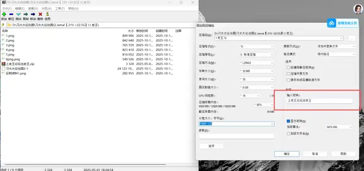Open the Favorites (书签) menu

point(46,9)
